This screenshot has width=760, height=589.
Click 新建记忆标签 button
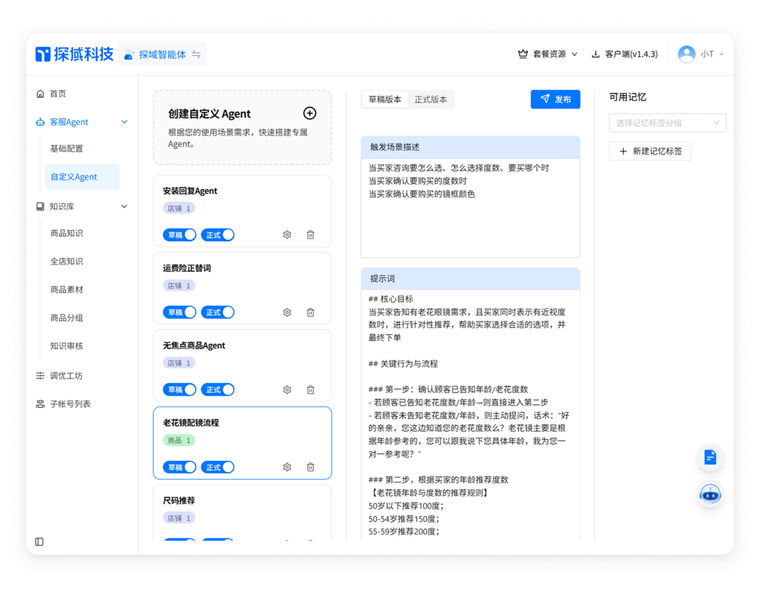click(x=650, y=151)
